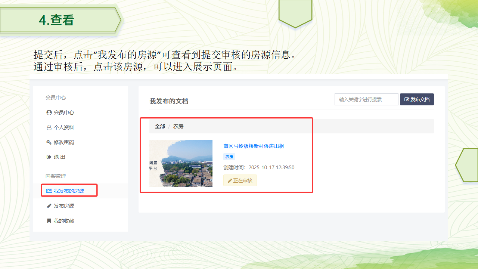The width and height of the screenshot is (478, 269).
Task: Click the blue 农房 tag under listing title
Action: 229,157
